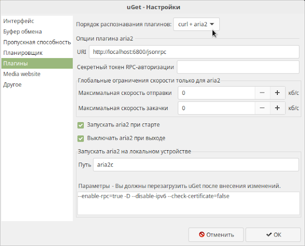Click into the aria2 parameters text area
Screen dimensions: 305x246
tap(189, 204)
